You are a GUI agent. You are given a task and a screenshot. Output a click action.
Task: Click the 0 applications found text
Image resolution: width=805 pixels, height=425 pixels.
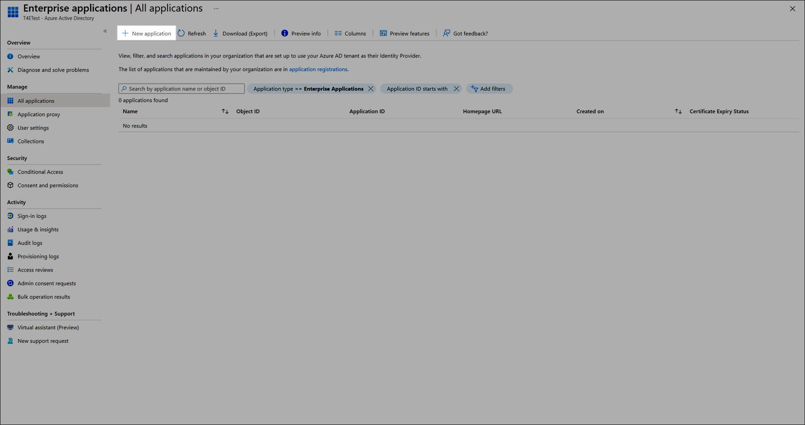tap(143, 100)
